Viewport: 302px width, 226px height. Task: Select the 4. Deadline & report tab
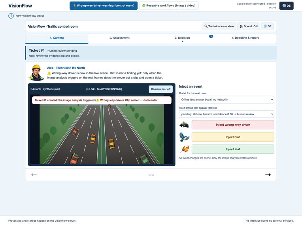tap(245, 39)
